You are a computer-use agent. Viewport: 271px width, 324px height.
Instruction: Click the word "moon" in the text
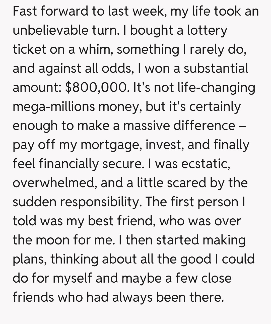tap(52, 240)
